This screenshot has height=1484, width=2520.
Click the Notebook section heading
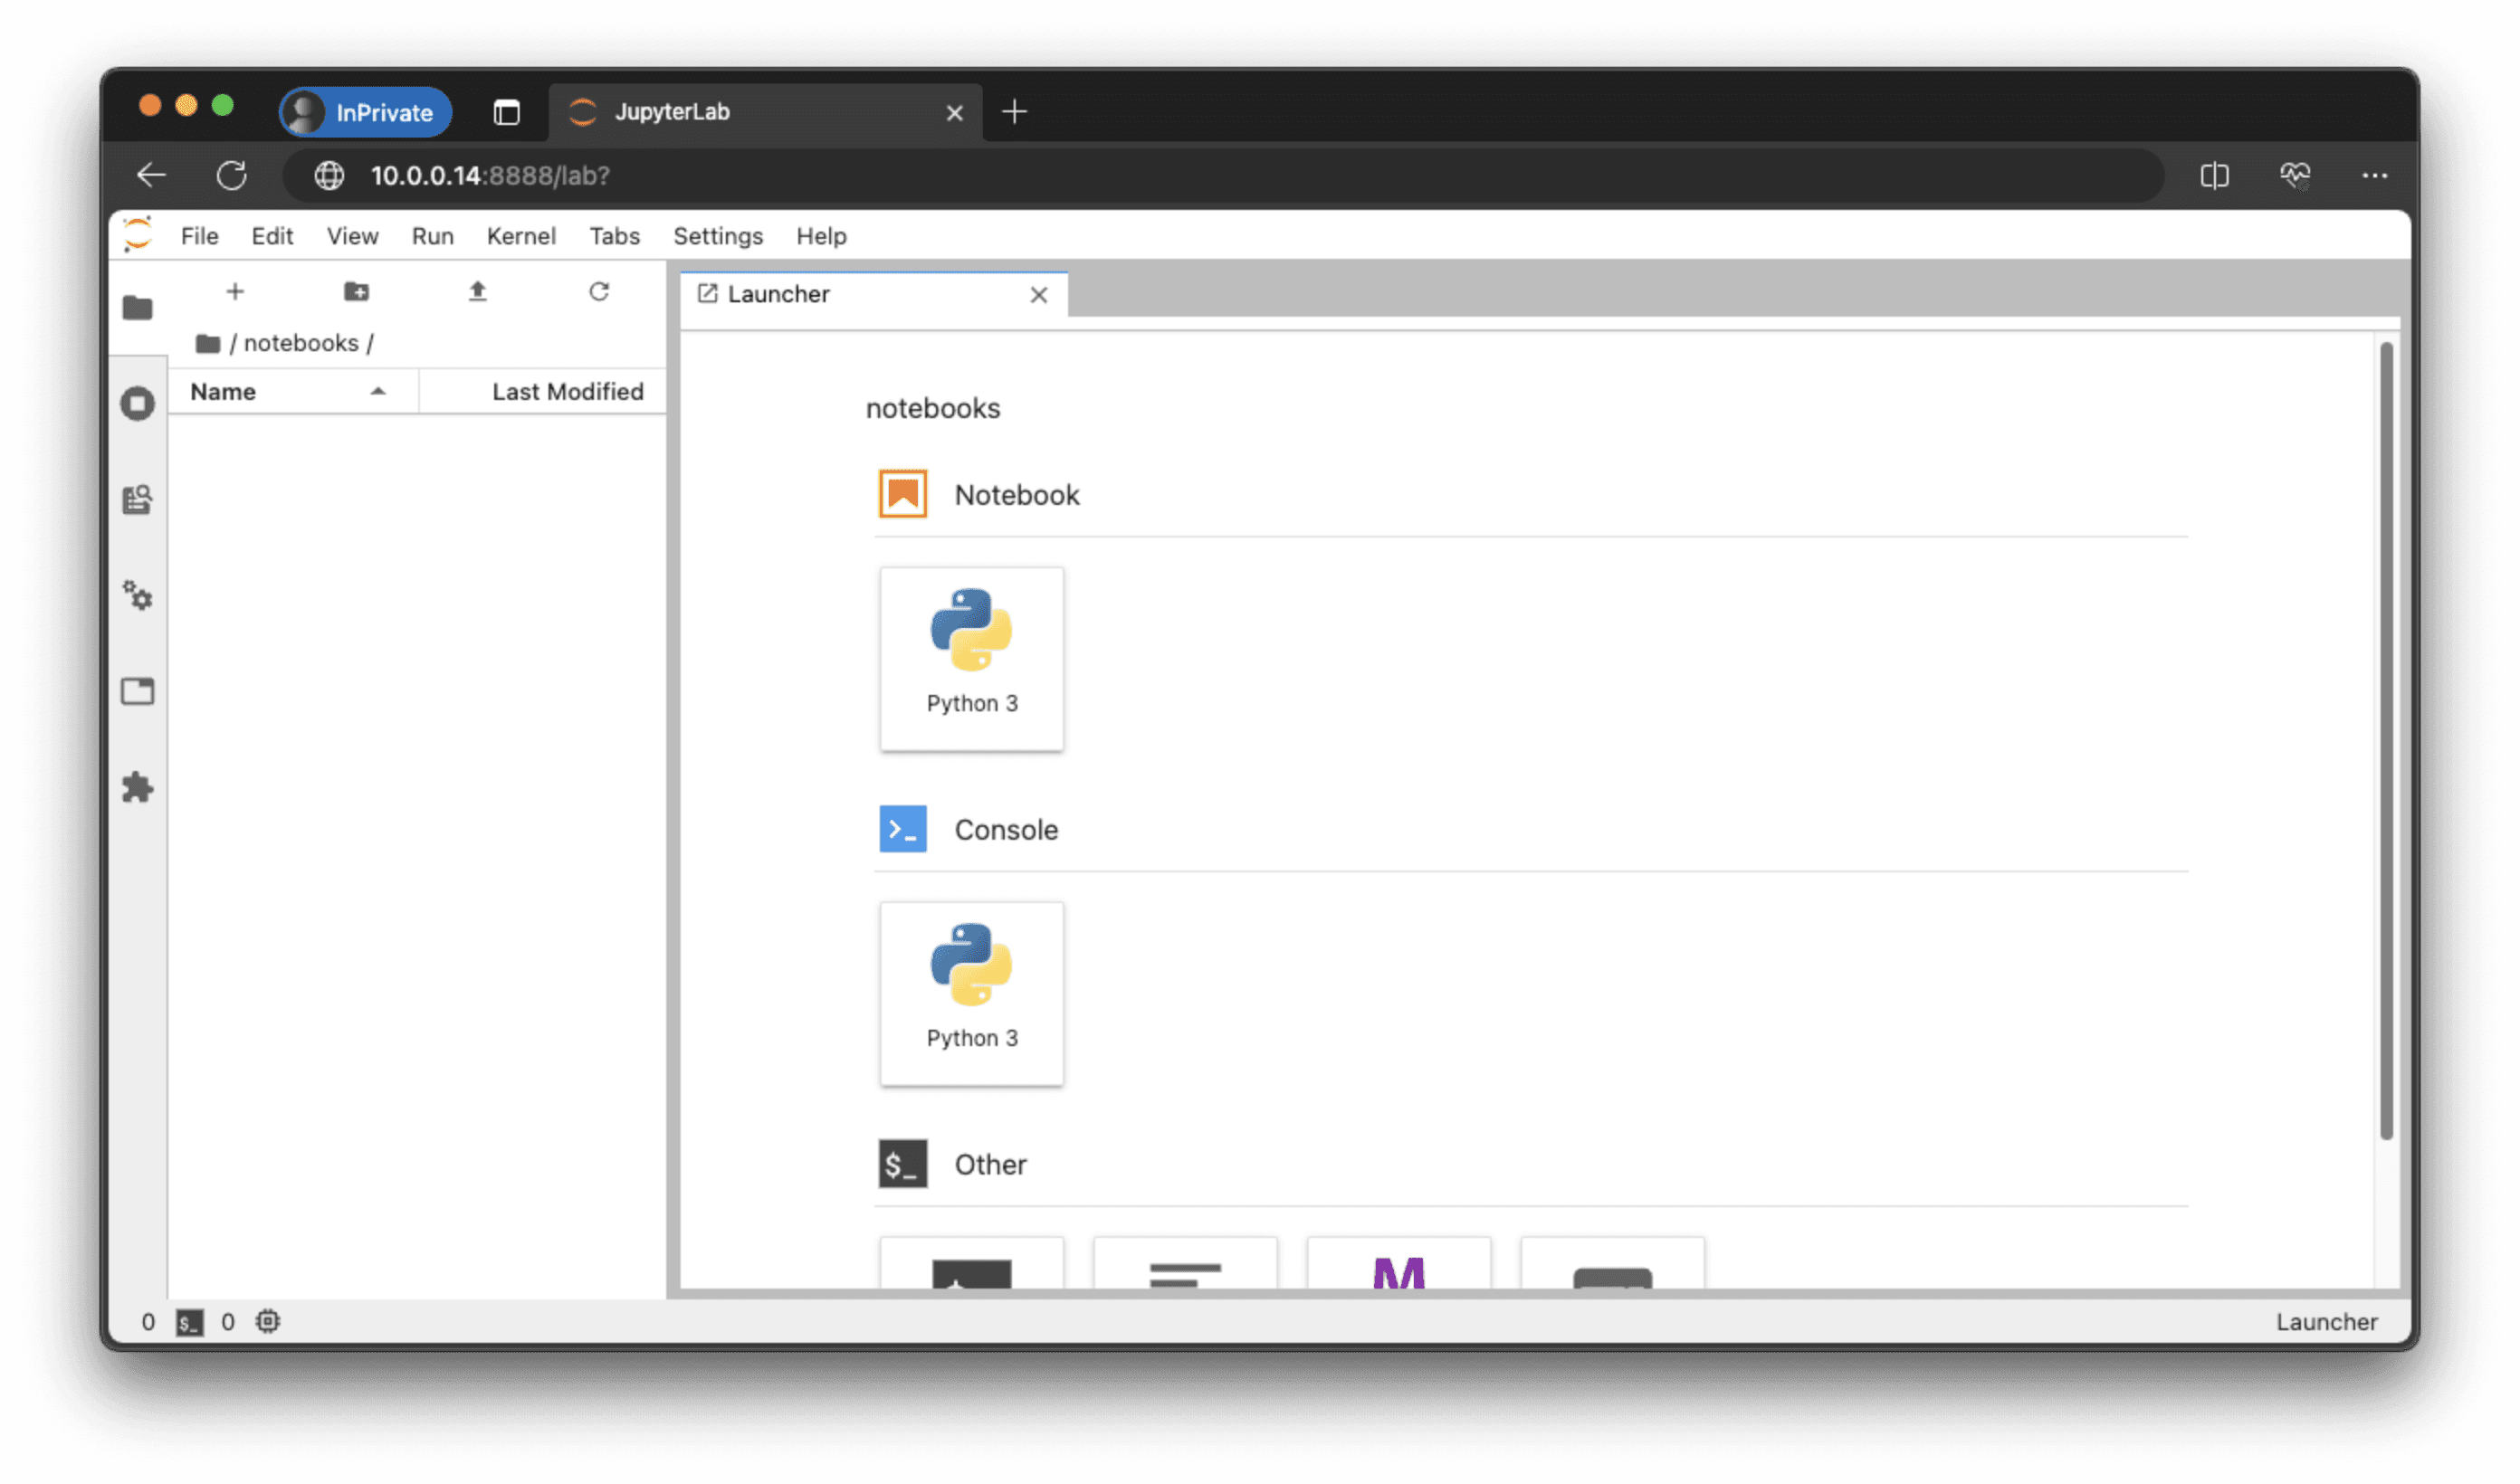(x=1017, y=495)
